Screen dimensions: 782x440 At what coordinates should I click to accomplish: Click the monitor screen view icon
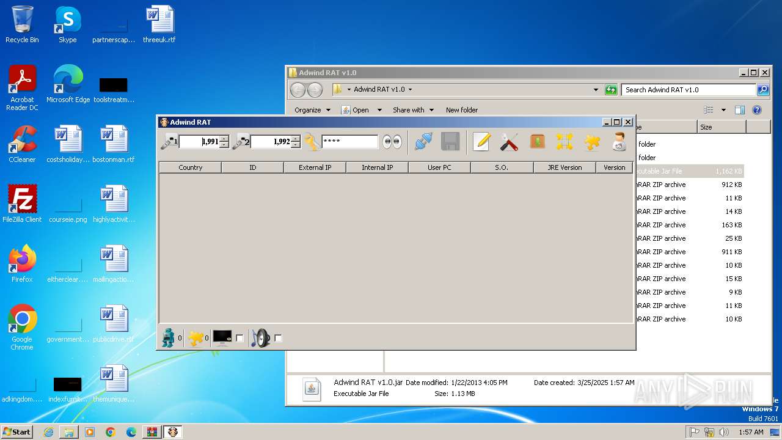(x=222, y=338)
